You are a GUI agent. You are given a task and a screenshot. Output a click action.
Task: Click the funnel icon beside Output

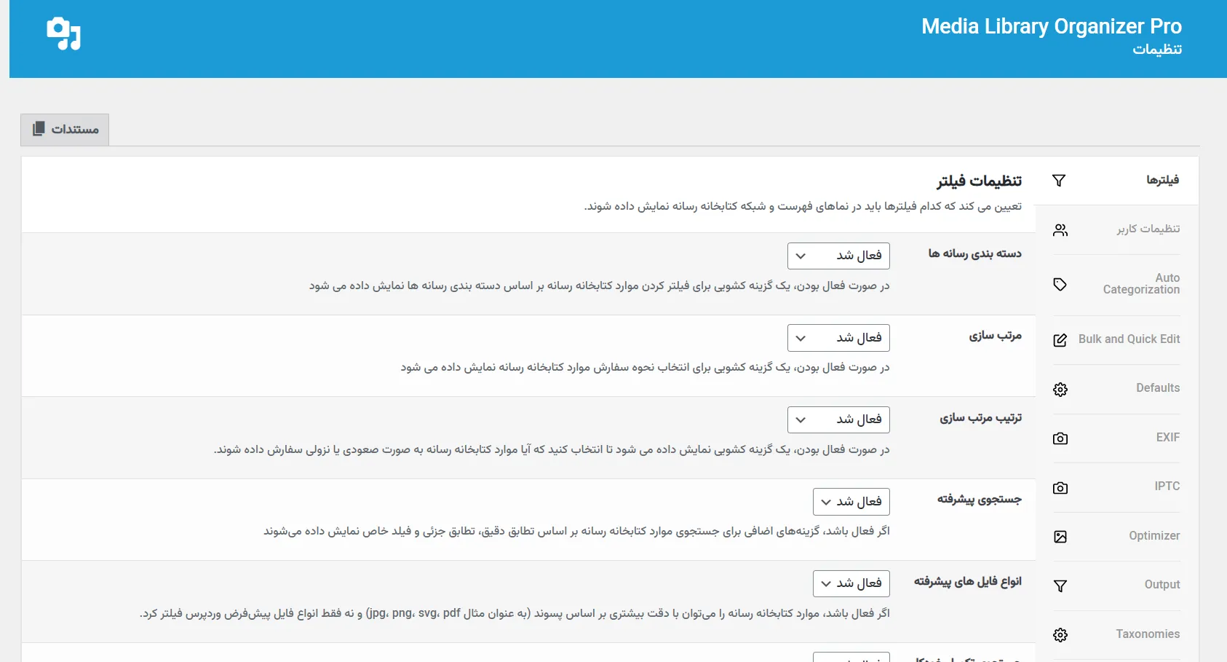click(x=1060, y=586)
